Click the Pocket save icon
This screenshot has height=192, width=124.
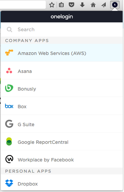point(71,5)
